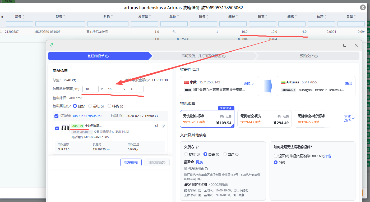
Task: Click the pencil edit icon beside x1
Action: pyautogui.click(x=163, y=126)
